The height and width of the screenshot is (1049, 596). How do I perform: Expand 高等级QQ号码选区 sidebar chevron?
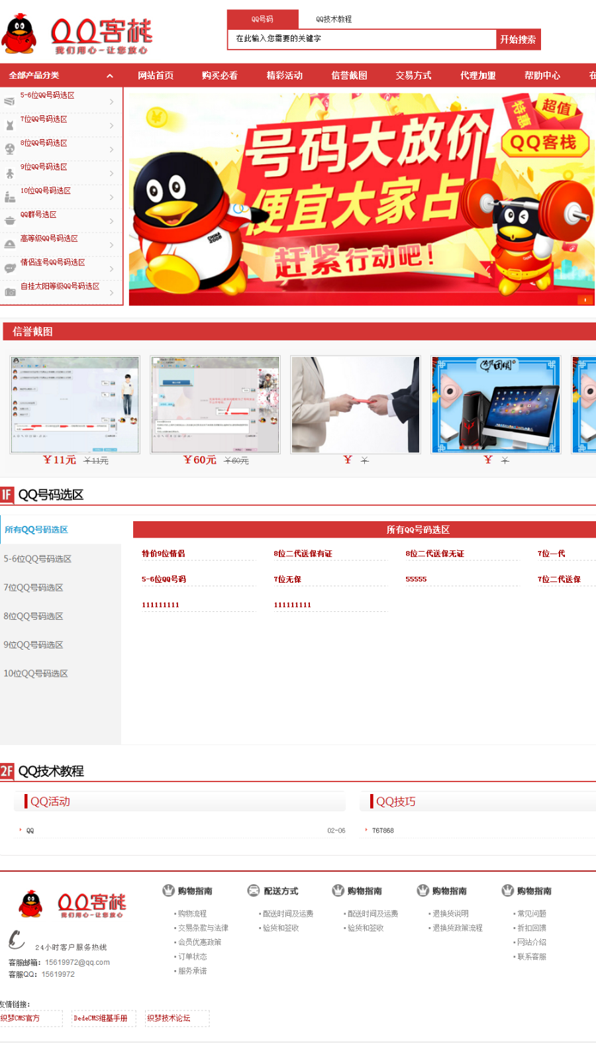point(111,244)
